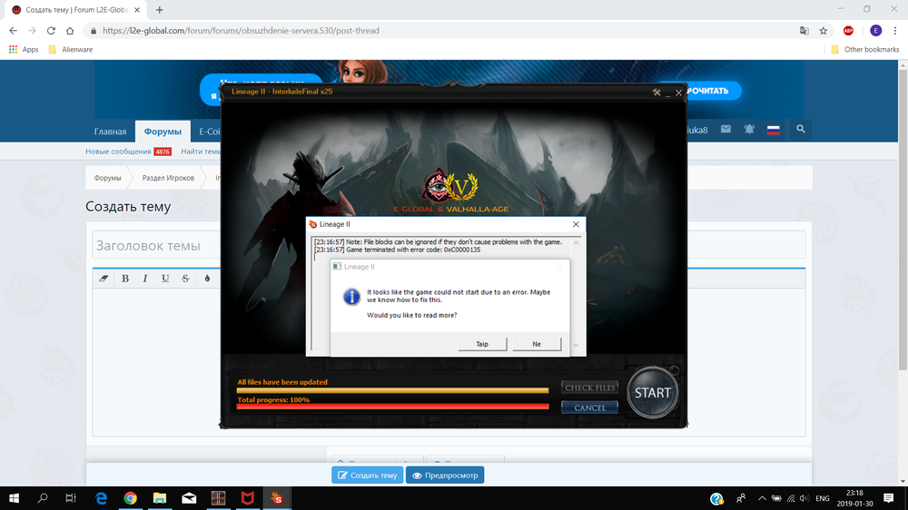908x510 pixels.
Task: Bookmark this page with star icon
Action: (x=824, y=31)
